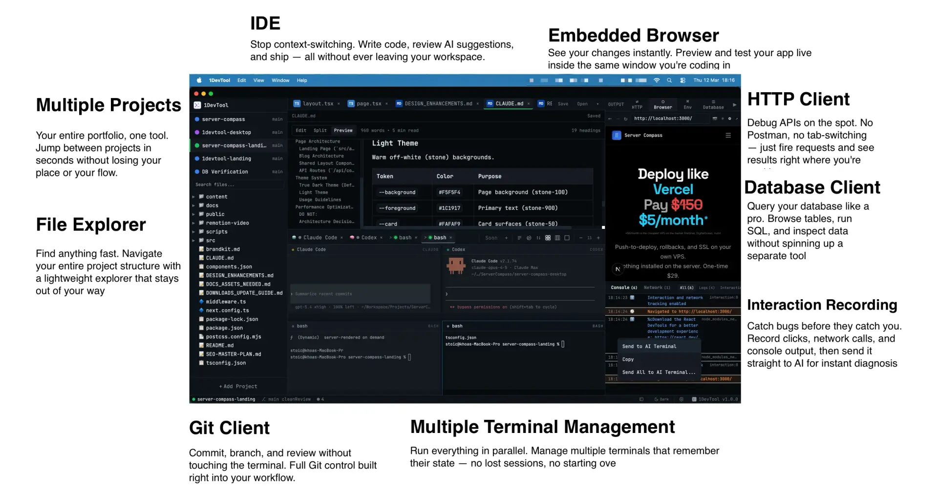
Task: Open the Server Compass hamburger menu
Action: (x=728, y=135)
